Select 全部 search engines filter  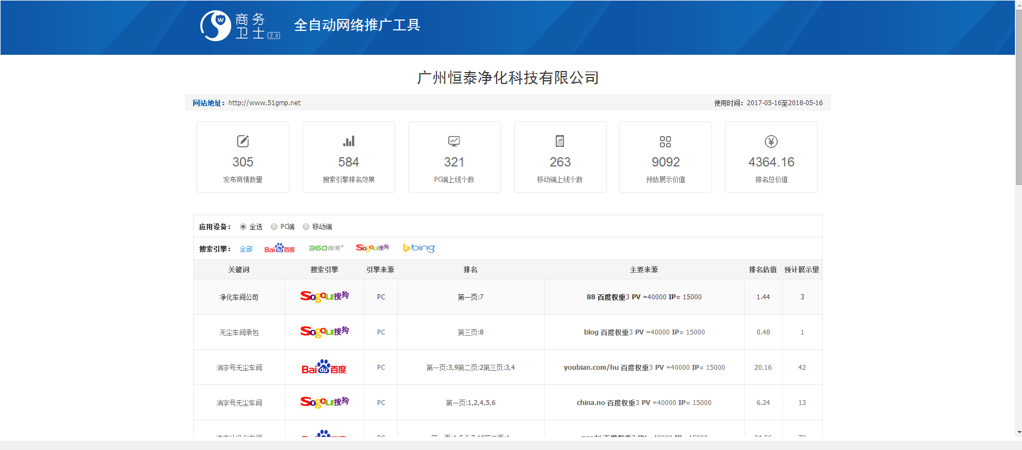(246, 249)
